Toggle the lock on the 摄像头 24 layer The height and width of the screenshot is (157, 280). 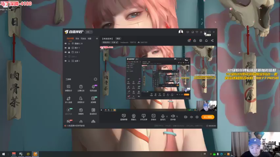[x=69, y=43]
